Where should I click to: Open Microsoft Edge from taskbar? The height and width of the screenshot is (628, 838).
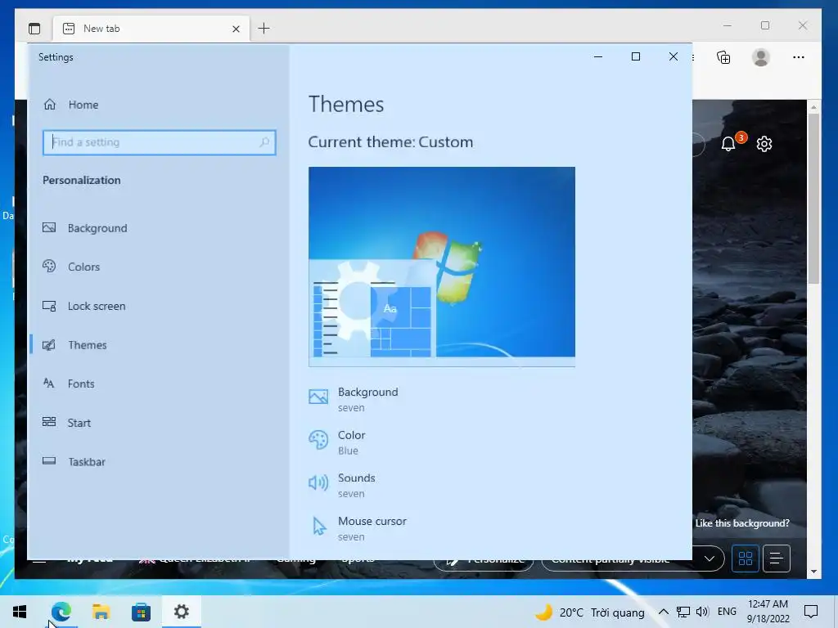pos(61,612)
